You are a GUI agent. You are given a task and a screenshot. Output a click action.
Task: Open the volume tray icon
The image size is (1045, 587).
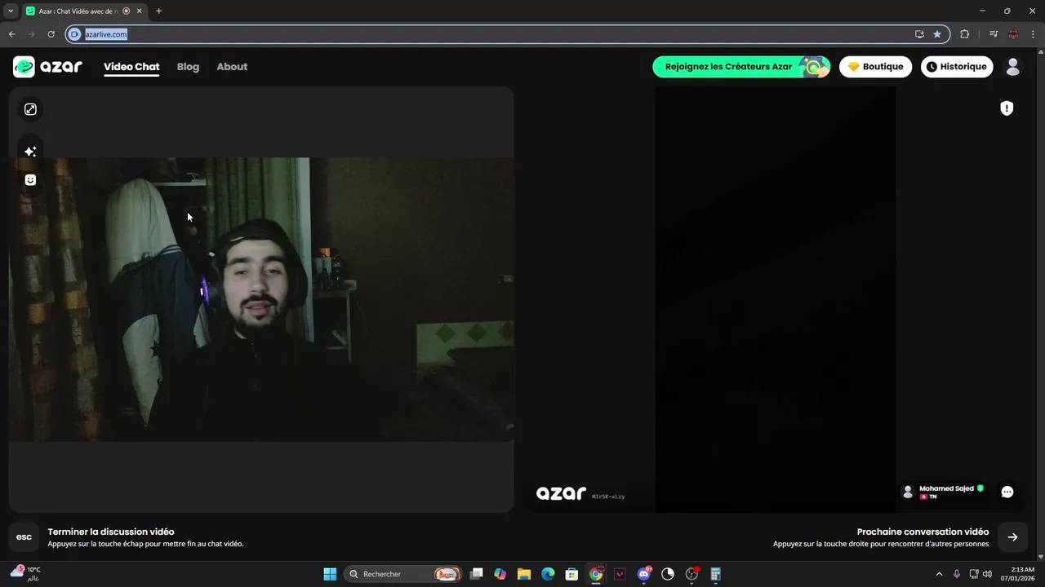pos(987,574)
